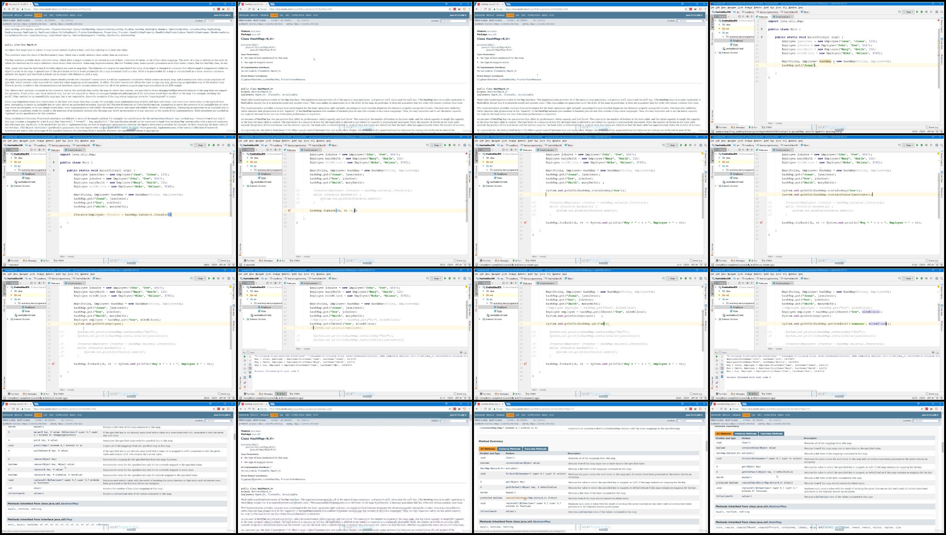Open settings gear dropdown atop Key-lines-only Run panel
Image resolution: width=946 pixels, height=535 pixels.
(461, 352)
